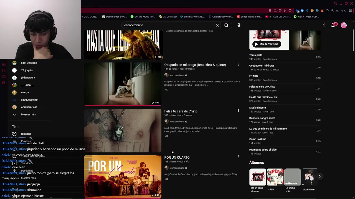Click the Opera pin tab toolbar icon
Screen dimensions: 355x199
(x=270, y=11)
